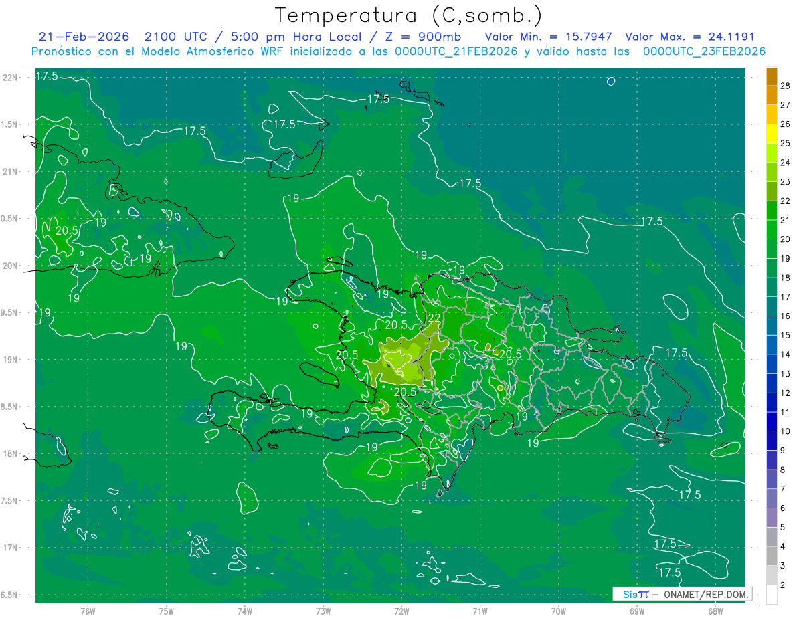
Task: Select latitude axis label "20N"
Action: point(11,266)
